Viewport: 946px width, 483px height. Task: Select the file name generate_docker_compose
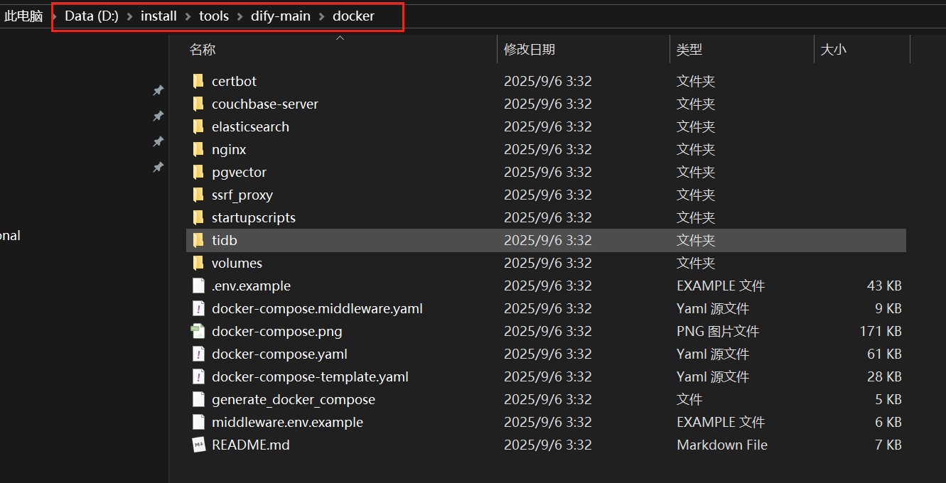pos(294,399)
